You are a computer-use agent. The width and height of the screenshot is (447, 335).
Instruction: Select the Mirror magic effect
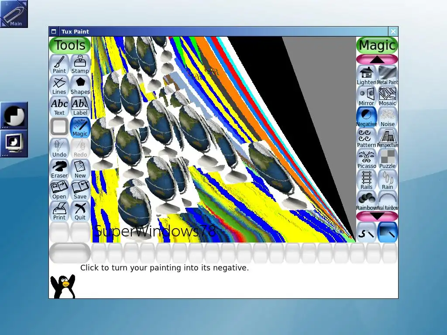367,96
